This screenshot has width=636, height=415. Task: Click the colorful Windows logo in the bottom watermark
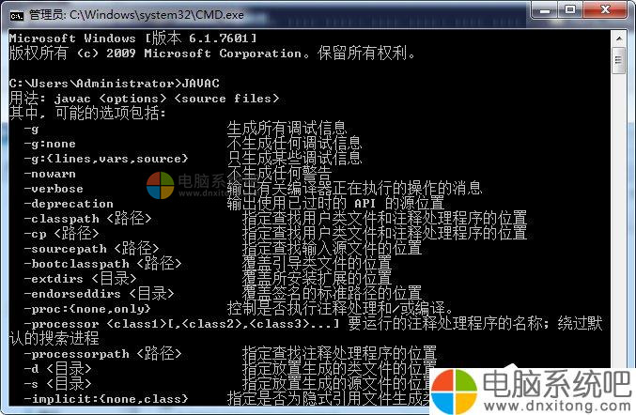point(454,392)
